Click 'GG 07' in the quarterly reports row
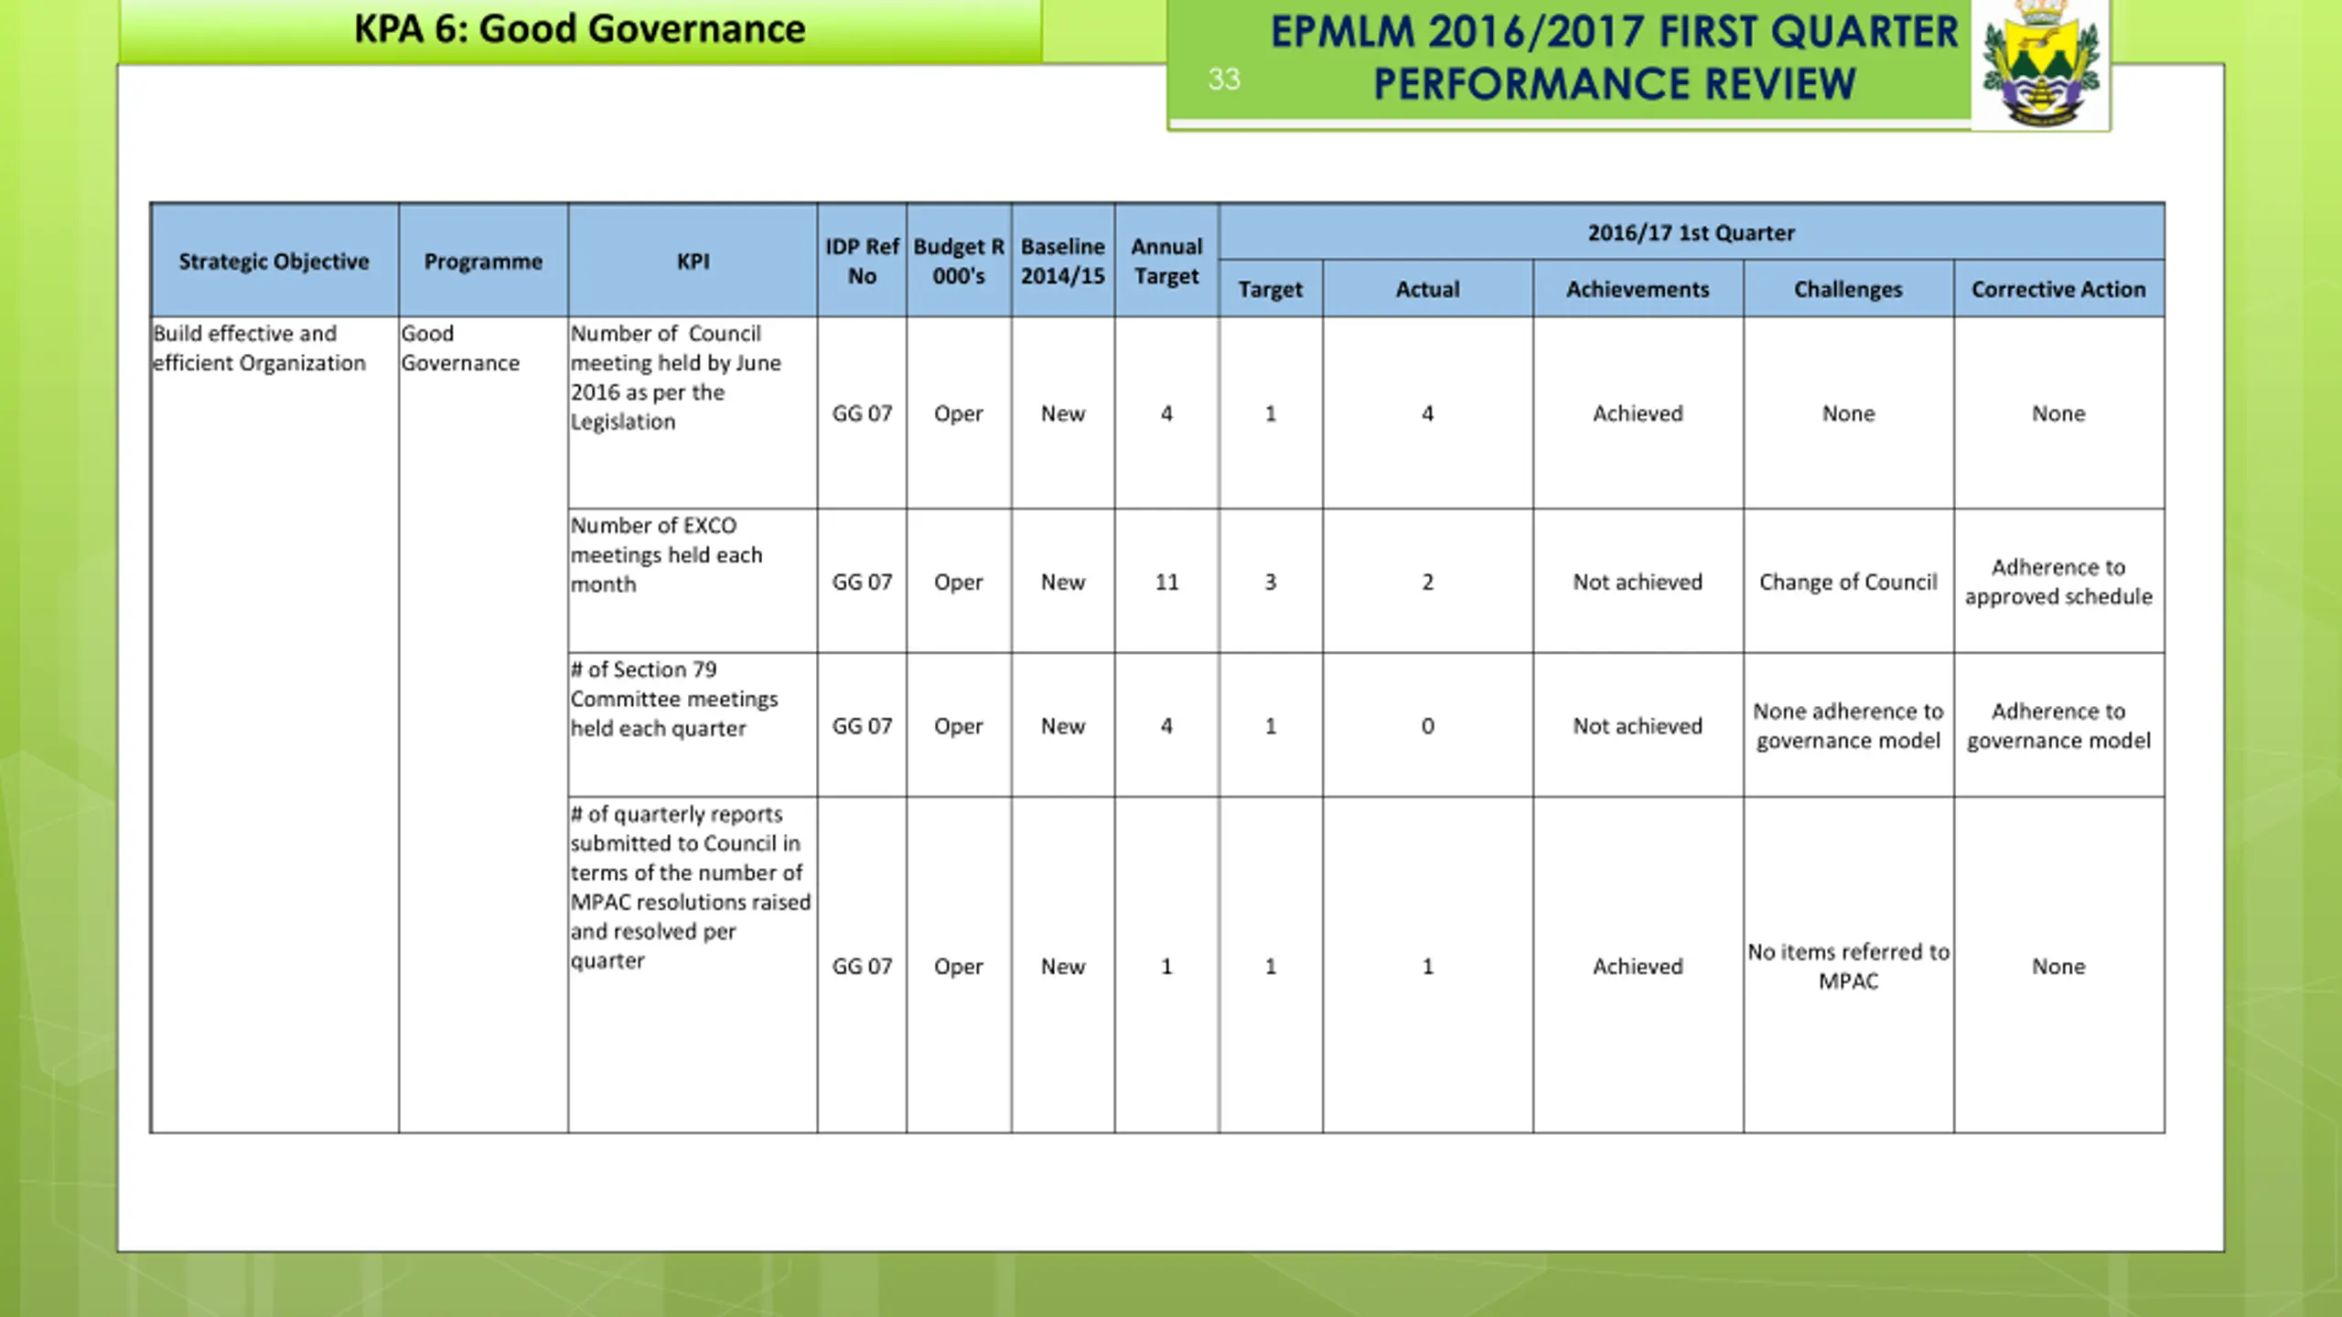 pos(862,967)
